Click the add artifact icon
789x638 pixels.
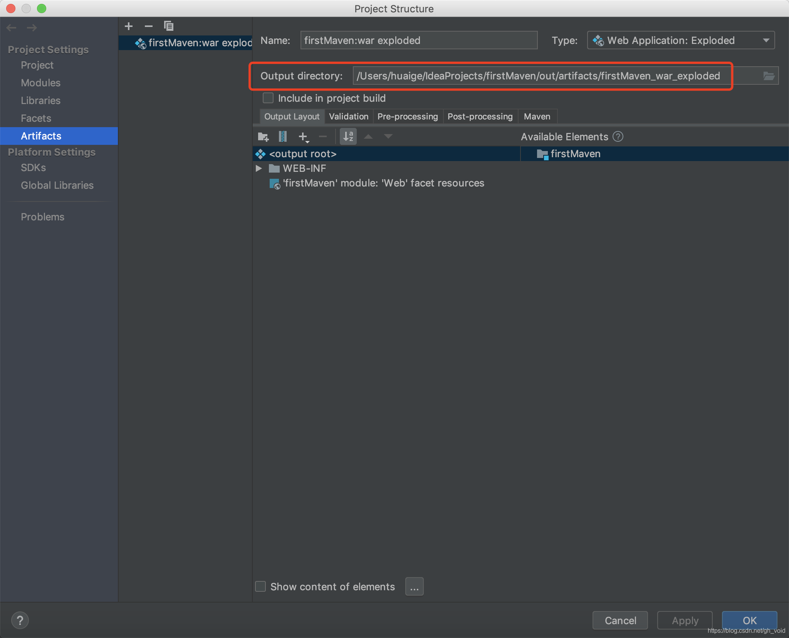(x=128, y=25)
